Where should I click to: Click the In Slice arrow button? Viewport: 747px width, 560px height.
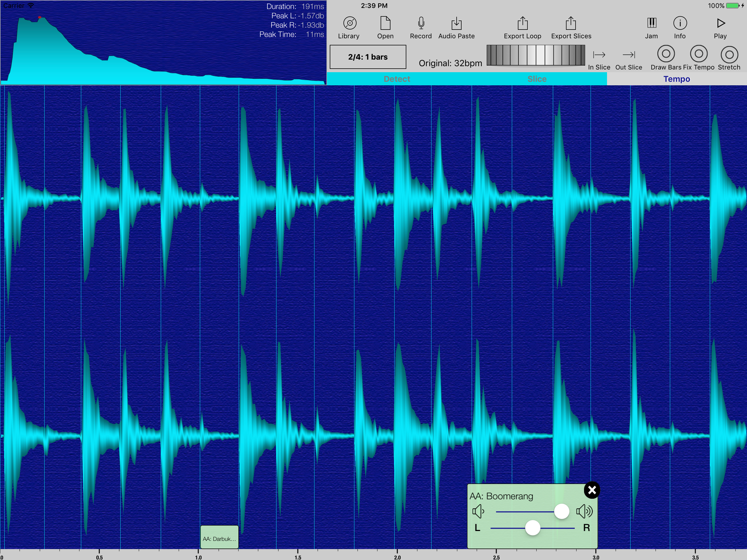[599, 55]
